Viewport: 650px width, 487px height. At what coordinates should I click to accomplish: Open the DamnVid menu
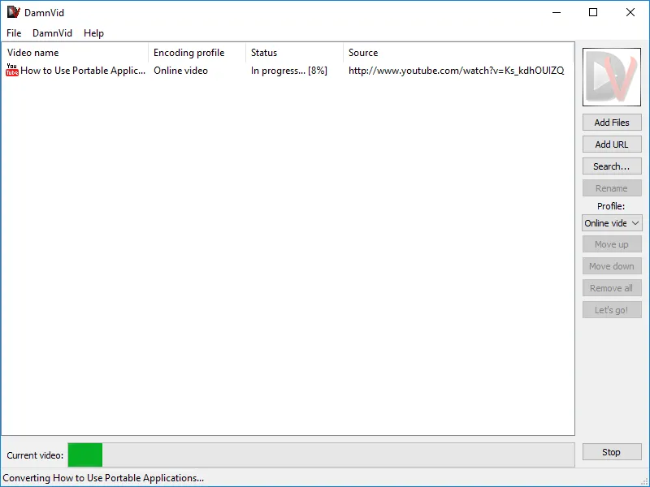52,33
